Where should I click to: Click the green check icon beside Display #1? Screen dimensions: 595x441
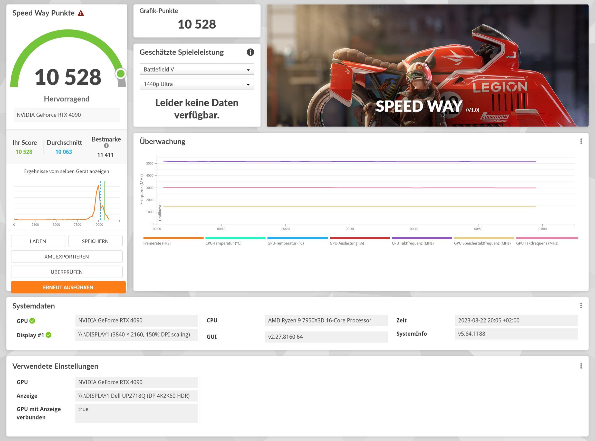tap(48, 335)
